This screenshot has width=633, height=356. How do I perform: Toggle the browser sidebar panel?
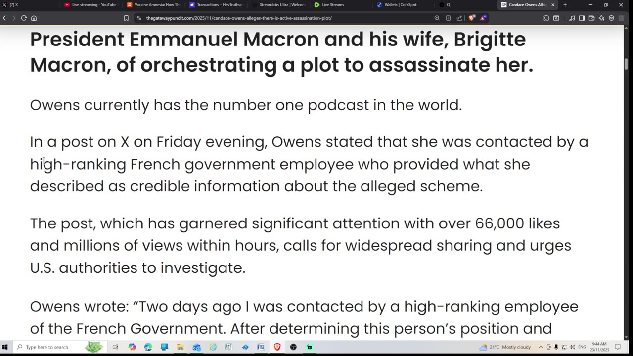coord(582,18)
